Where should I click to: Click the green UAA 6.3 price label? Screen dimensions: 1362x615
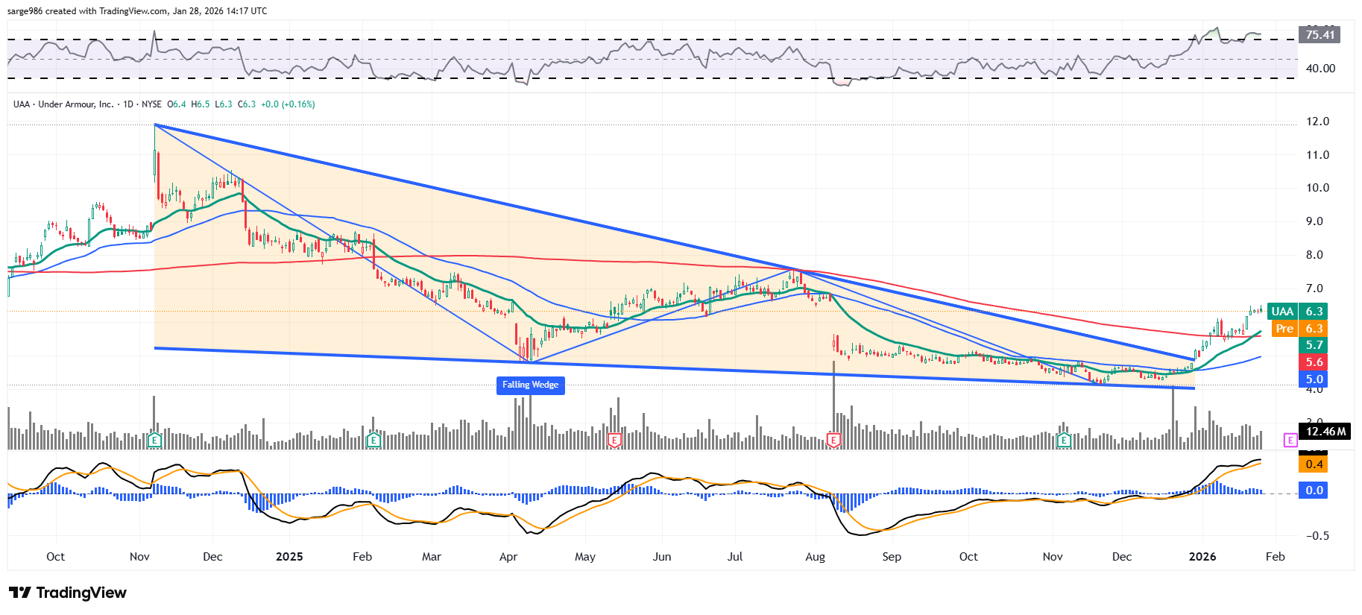(1297, 312)
